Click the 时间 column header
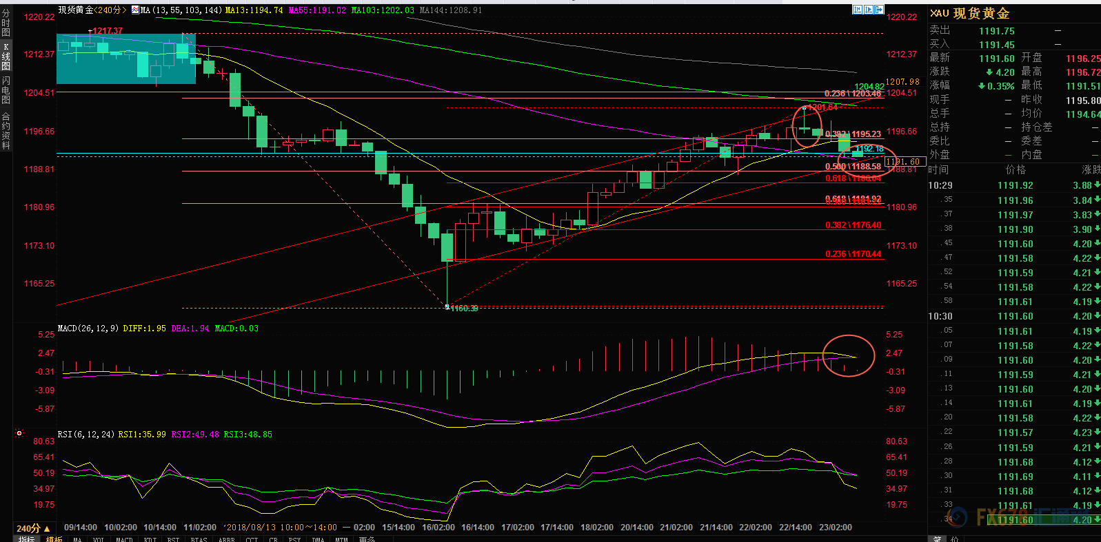 (x=938, y=169)
